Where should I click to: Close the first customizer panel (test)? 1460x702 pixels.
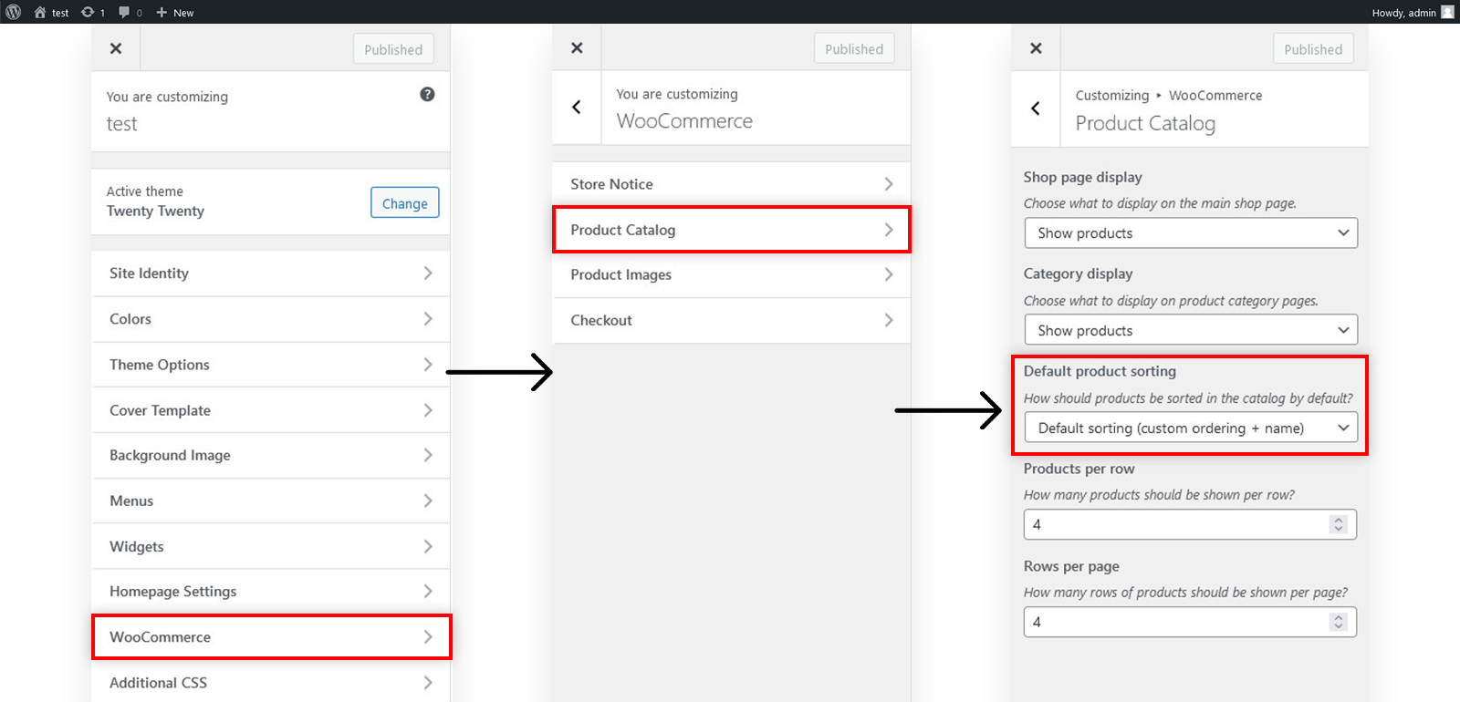(116, 48)
